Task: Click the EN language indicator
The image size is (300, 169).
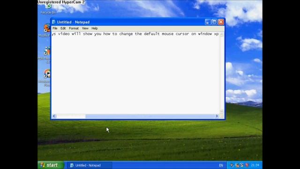Action: pyautogui.click(x=221, y=165)
